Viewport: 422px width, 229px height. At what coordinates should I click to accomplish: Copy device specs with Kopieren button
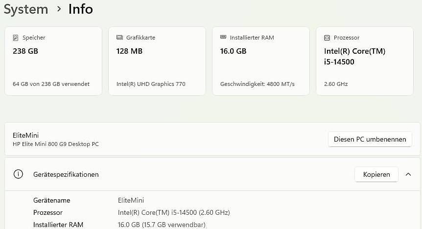tap(376, 174)
